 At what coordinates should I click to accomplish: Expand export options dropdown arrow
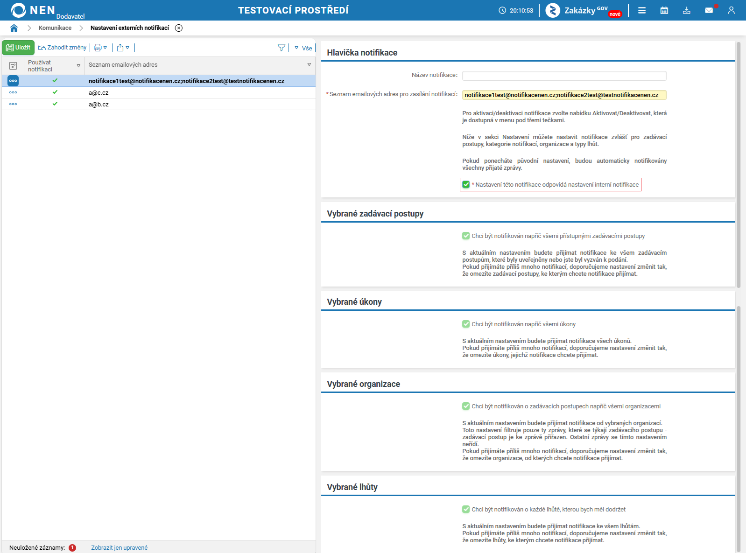[127, 48]
